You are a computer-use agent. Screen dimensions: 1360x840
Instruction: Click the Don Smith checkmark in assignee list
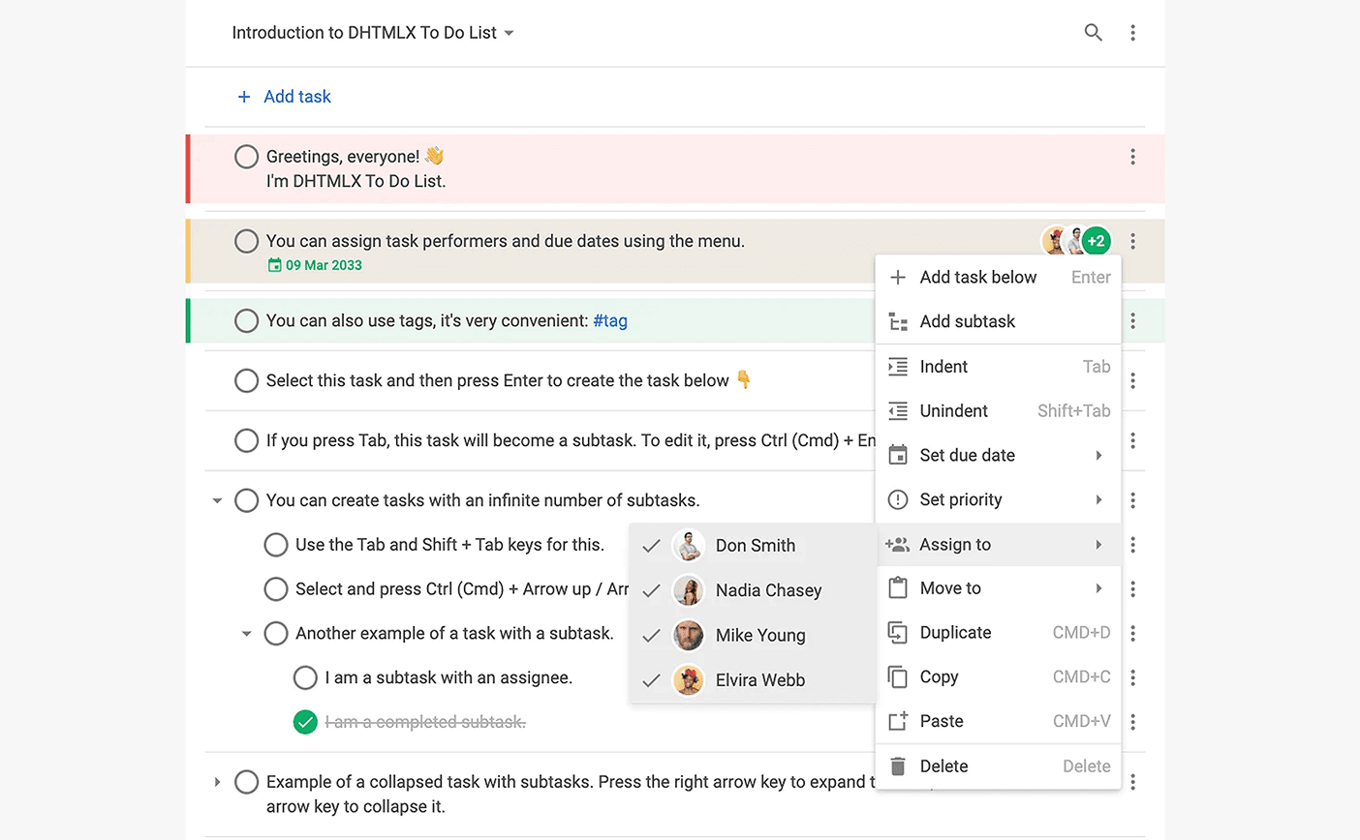[652, 546]
